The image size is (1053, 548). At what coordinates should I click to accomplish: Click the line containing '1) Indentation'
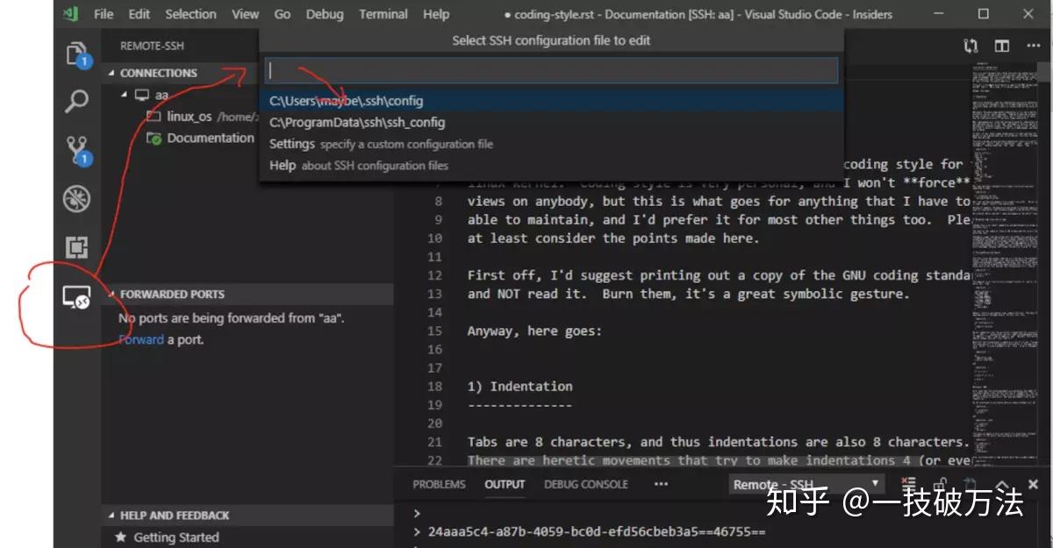tap(519, 386)
